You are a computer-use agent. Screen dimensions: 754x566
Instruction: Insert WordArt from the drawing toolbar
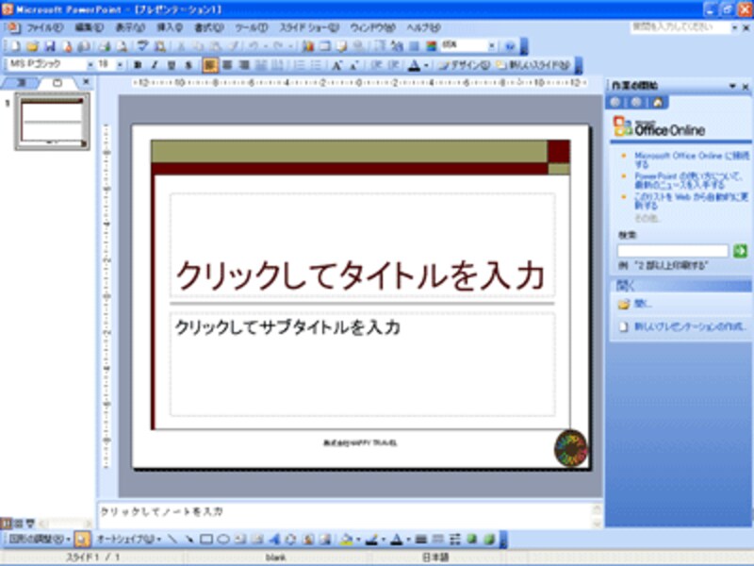pyautogui.click(x=274, y=539)
